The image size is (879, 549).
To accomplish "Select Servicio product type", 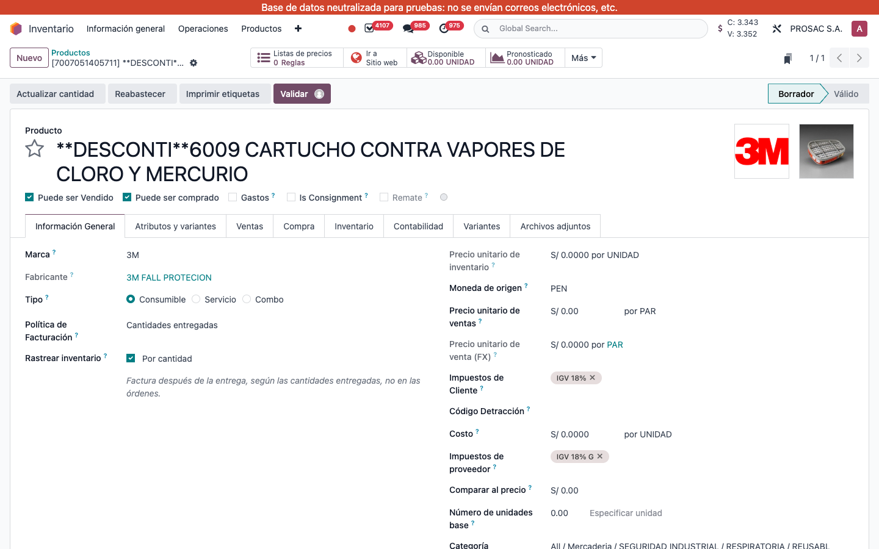I will (x=196, y=299).
